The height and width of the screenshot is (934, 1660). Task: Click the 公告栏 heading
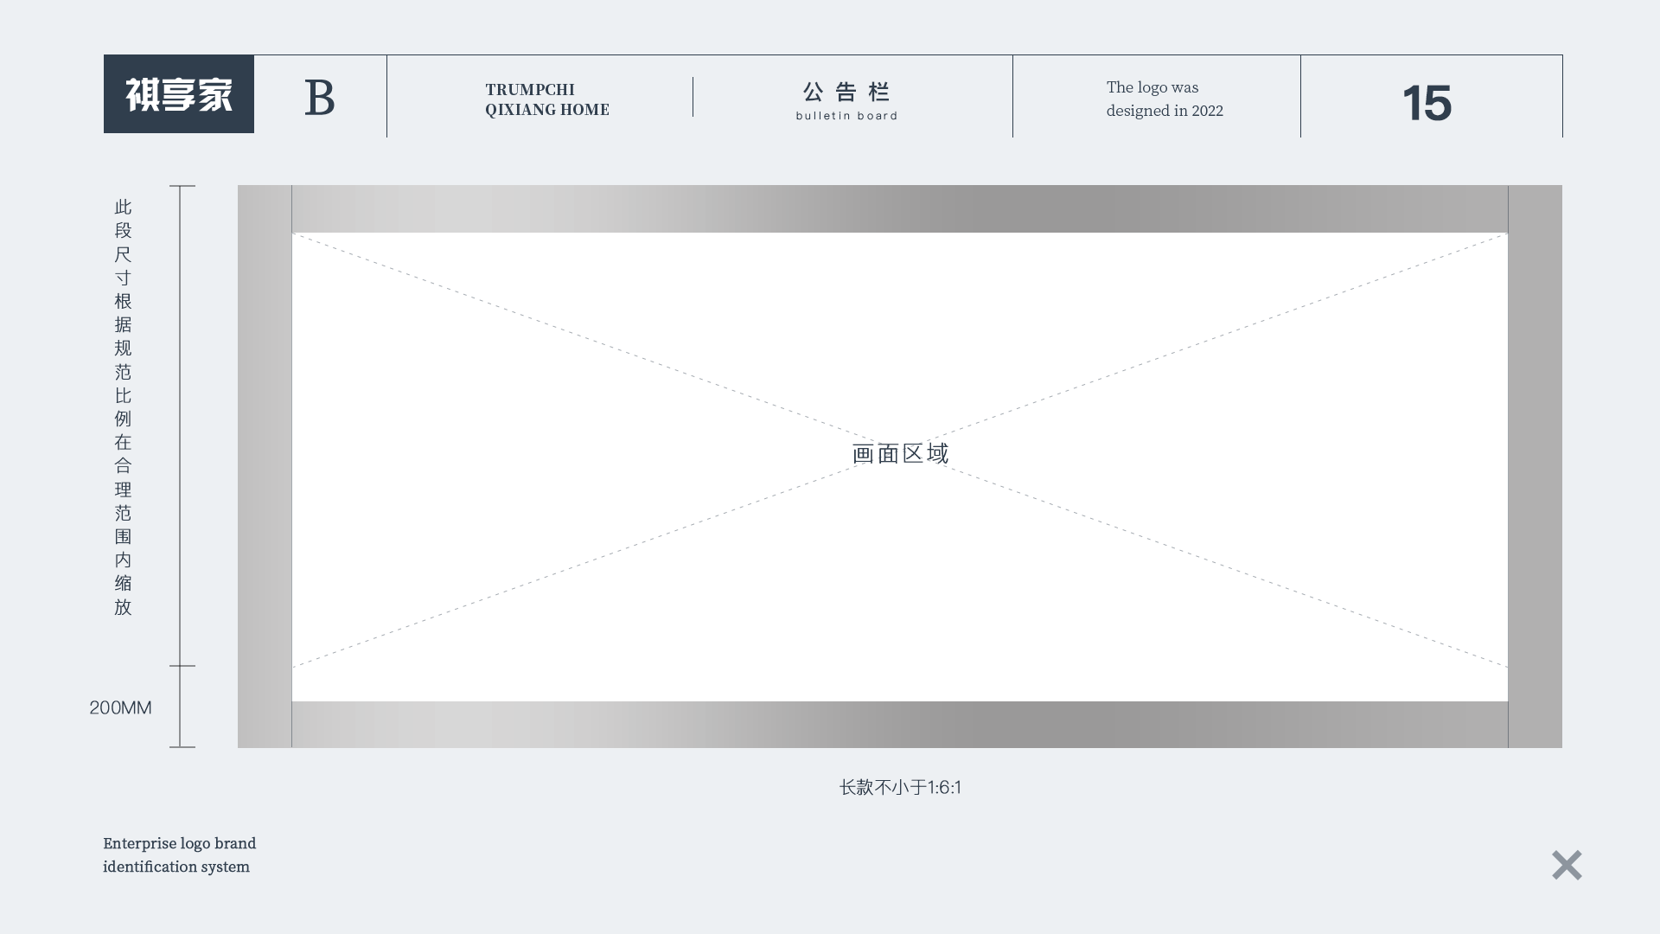pyautogui.click(x=846, y=92)
